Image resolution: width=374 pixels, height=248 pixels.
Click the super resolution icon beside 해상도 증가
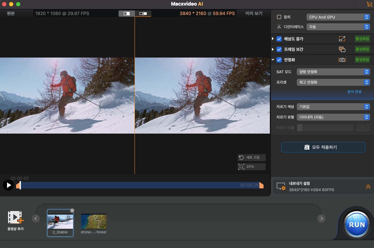coord(342,39)
